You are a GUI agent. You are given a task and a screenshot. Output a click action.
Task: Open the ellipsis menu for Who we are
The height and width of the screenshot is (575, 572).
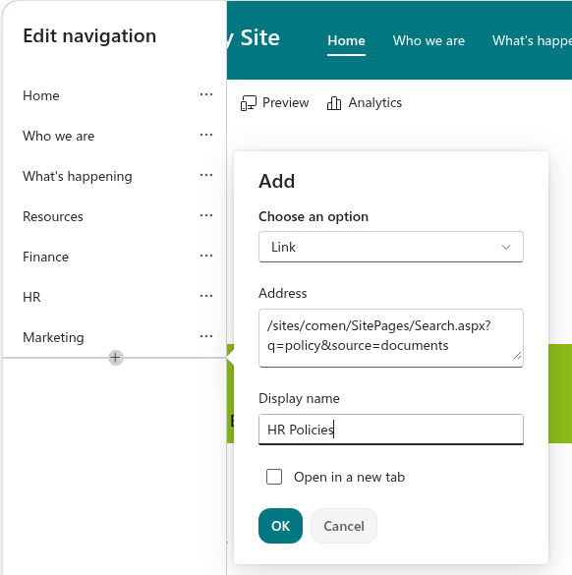[x=206, y=135]
